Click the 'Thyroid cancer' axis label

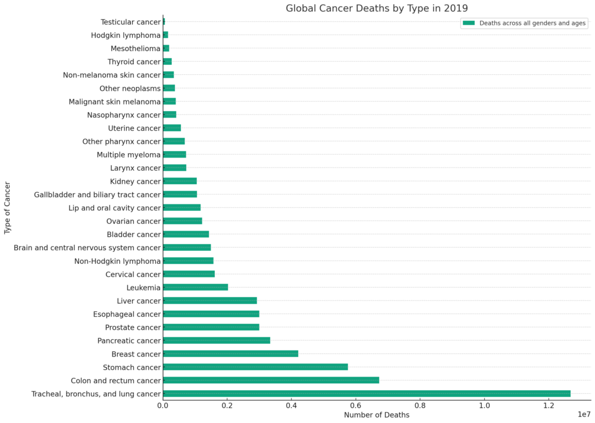tap(134, 62)
